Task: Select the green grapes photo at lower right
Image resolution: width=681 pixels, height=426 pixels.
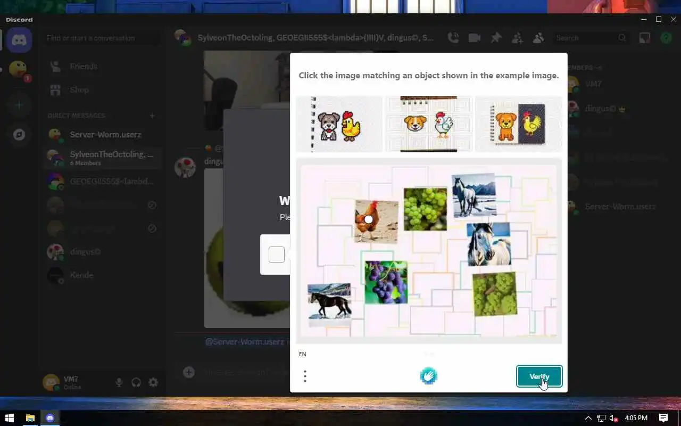Action: tap(494, 294)
